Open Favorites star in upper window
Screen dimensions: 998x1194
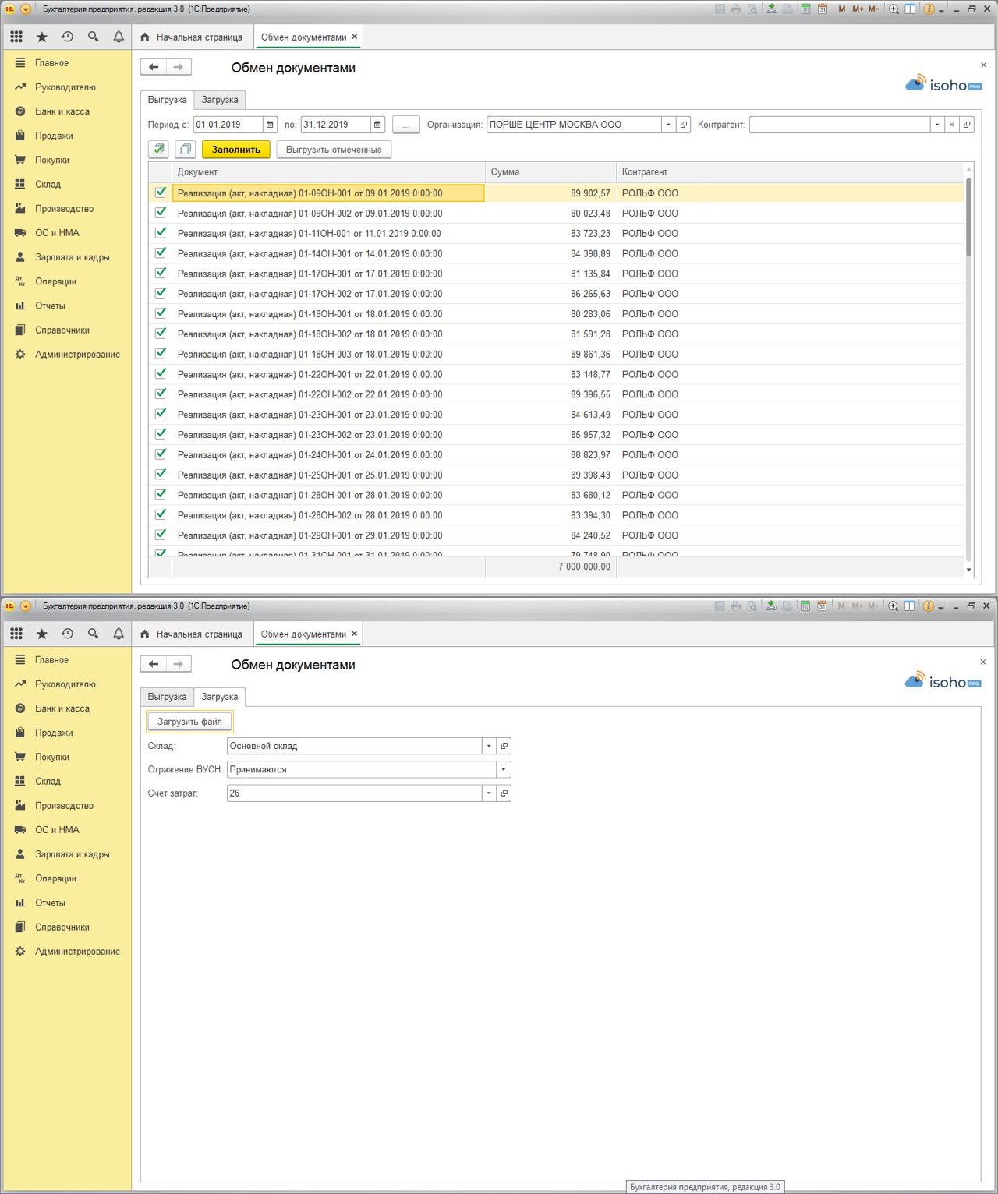tap(42, 37)
